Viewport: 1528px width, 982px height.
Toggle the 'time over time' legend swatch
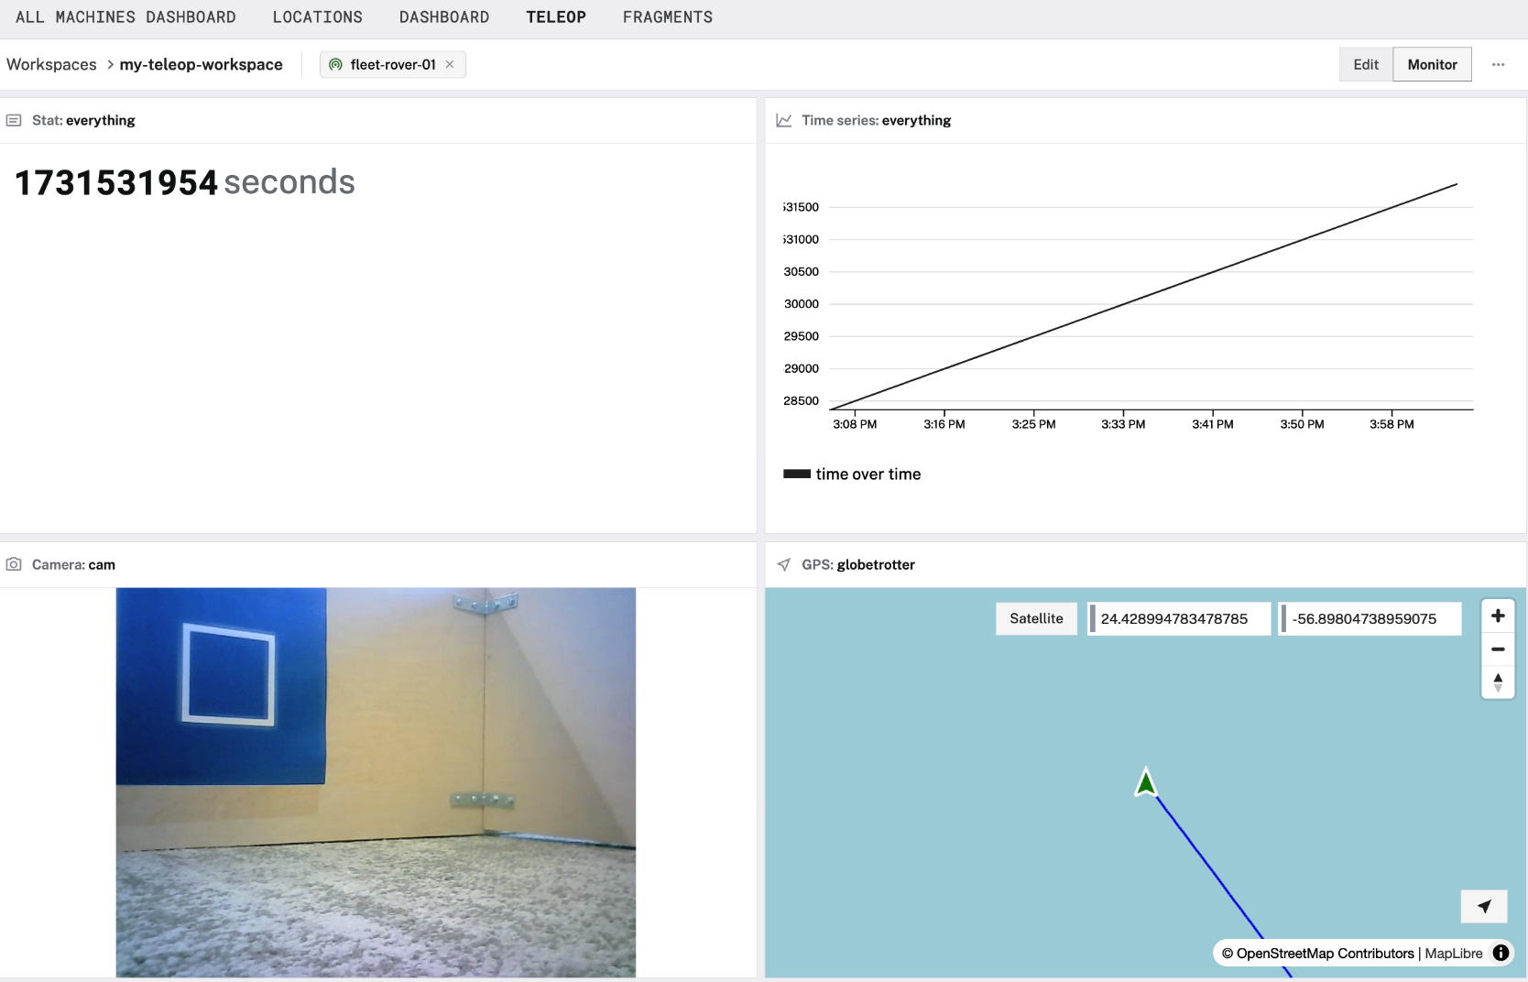point(796,474)
